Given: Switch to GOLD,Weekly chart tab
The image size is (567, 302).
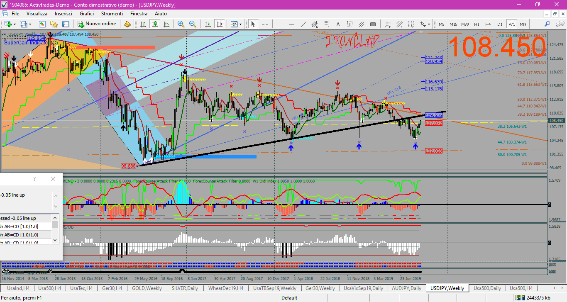Looking at the screenshot, I should [147, 288].
